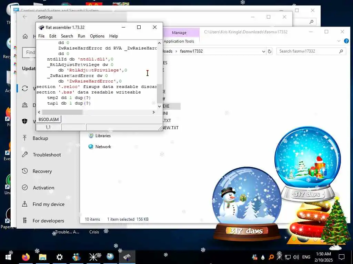Click the For developers tools icon

click(x=25, y=220)
